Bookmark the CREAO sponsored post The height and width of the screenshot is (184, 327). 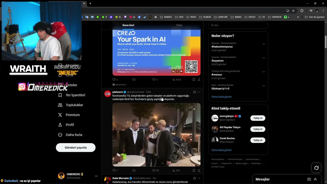[194, 79]
